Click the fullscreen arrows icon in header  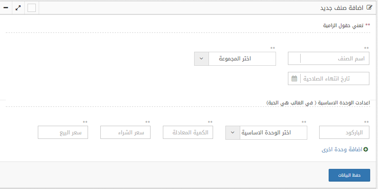coord(19,8)
